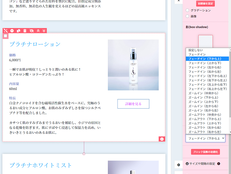Expand the サイズや間隔の設定 section
This screenshot has width=231, height=174.
click(200, 164)
